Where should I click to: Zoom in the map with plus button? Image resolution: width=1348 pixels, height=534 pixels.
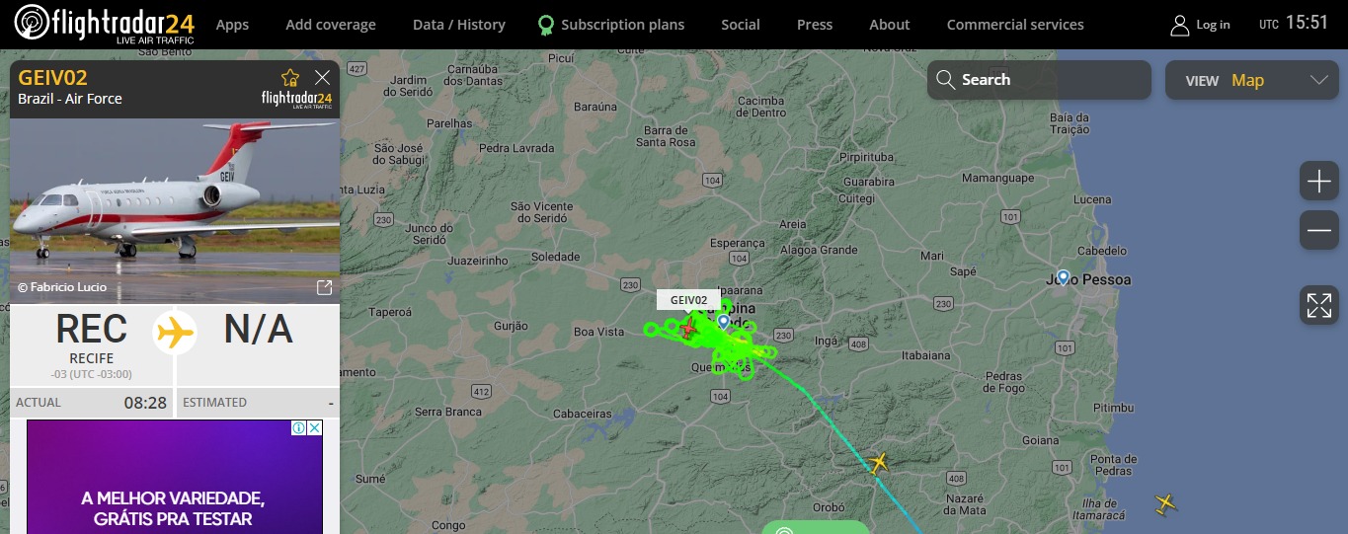[x=1319, y=182]
